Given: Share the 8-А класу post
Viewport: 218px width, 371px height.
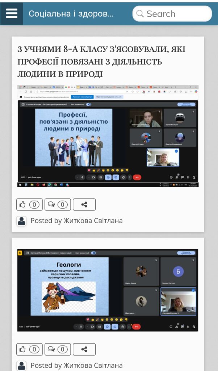Looking at the screenshot, I should tap(84, 204).
